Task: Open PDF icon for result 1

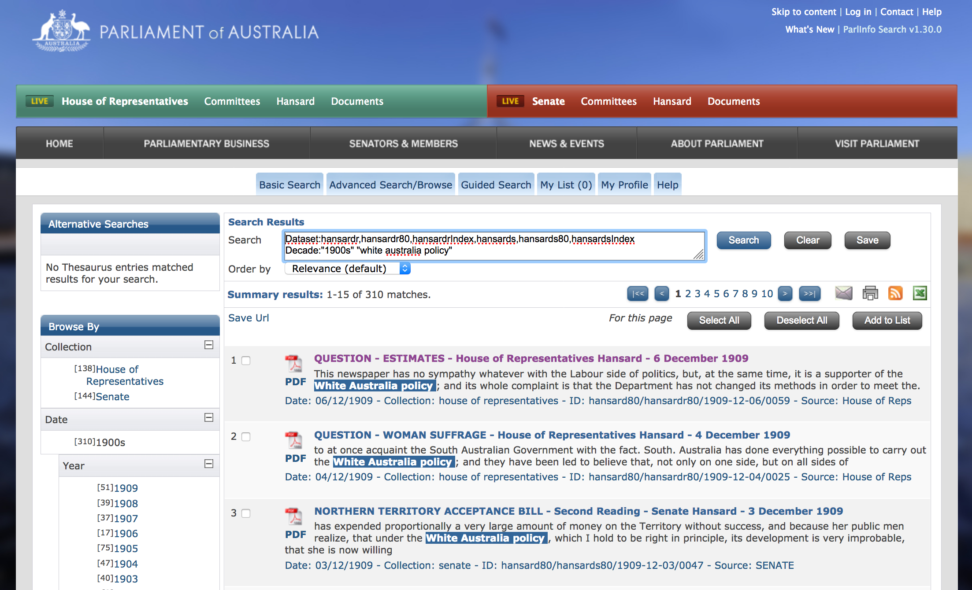Action: pos(294,365)
